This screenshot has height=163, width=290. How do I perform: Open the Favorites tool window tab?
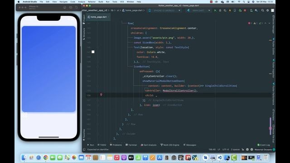(x=84, y=134)
